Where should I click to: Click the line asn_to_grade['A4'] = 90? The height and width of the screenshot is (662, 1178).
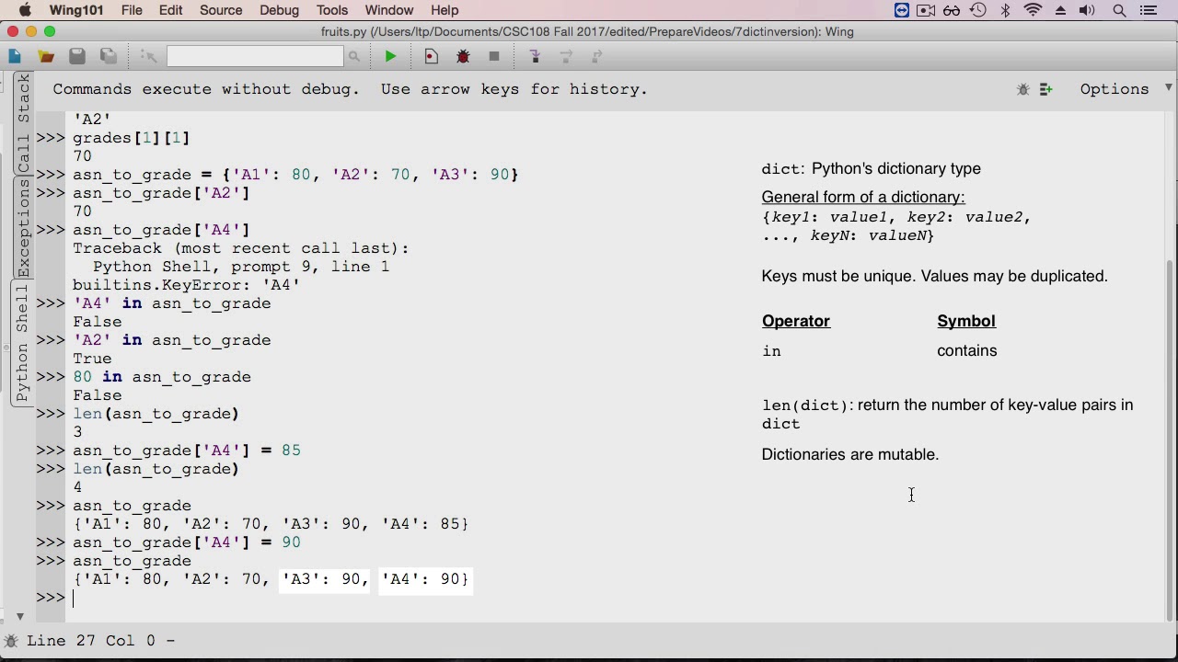click(187, 542)
